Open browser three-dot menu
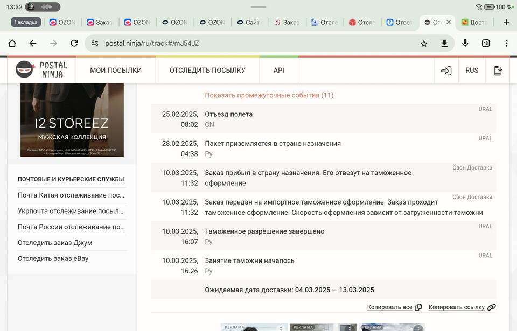Viewport: 517px width, 331px height. pyautogui.click(x=506, y=43)
